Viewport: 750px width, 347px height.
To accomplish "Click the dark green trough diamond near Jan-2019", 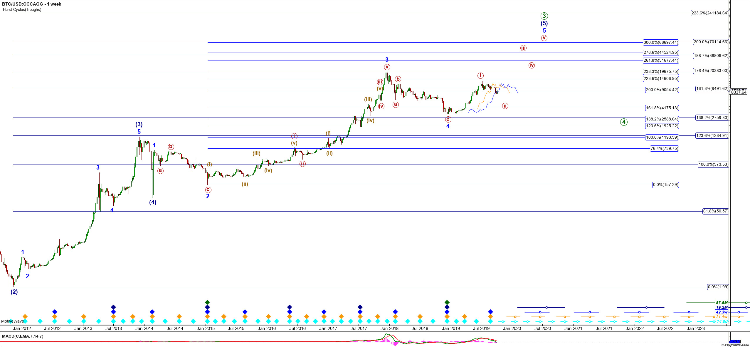I will click(x=447, y=302).
